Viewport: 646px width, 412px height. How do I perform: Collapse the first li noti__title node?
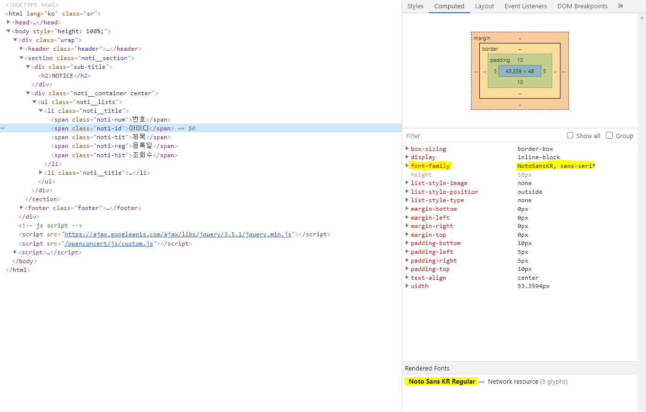coord(41,111)
